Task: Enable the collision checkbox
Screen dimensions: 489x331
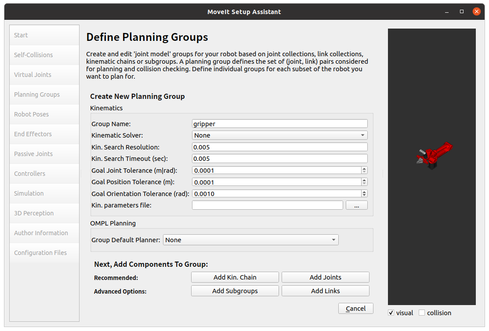Action: coord(422,313)
